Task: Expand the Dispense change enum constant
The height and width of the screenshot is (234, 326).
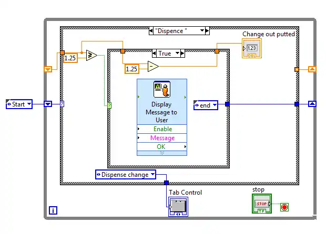Action: click(x=152, y=175)
